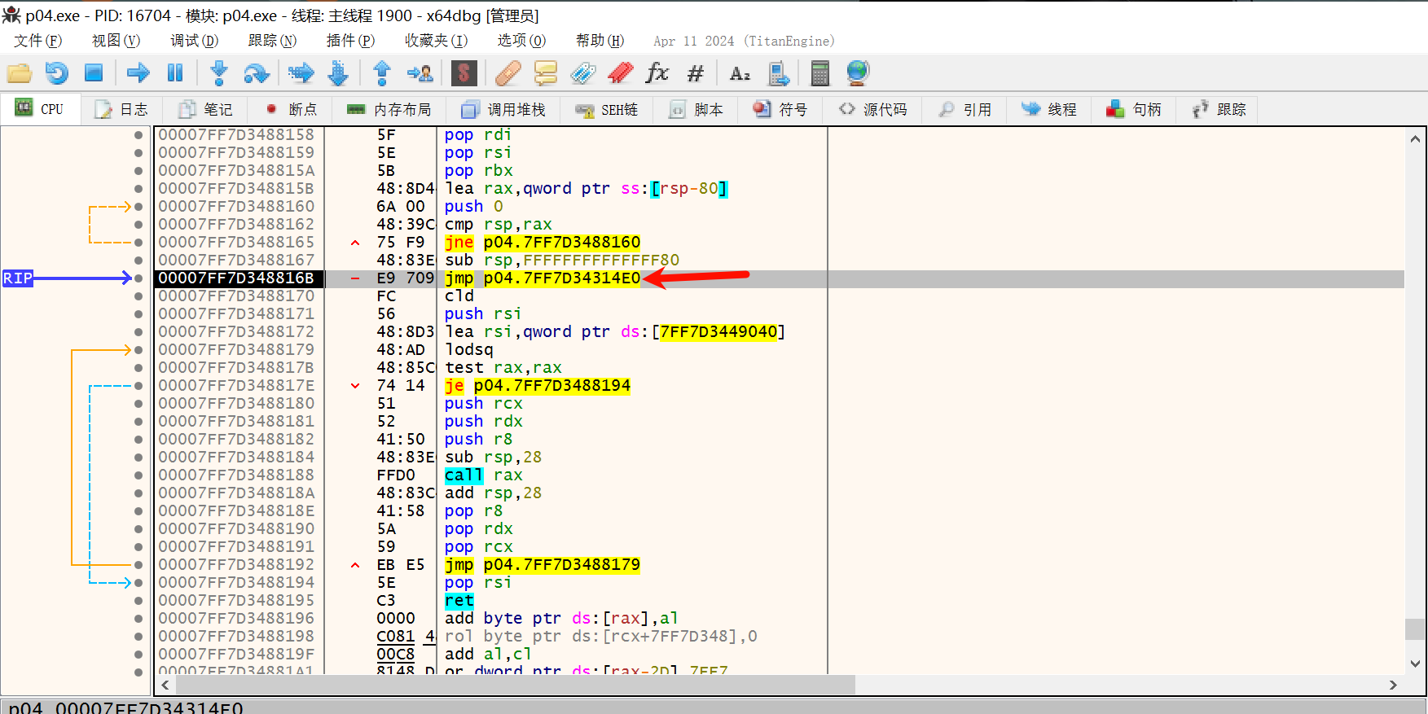Open the 视图(V) menu
1428x714 pixels.
pyautogui.click(x=116, y=41)
